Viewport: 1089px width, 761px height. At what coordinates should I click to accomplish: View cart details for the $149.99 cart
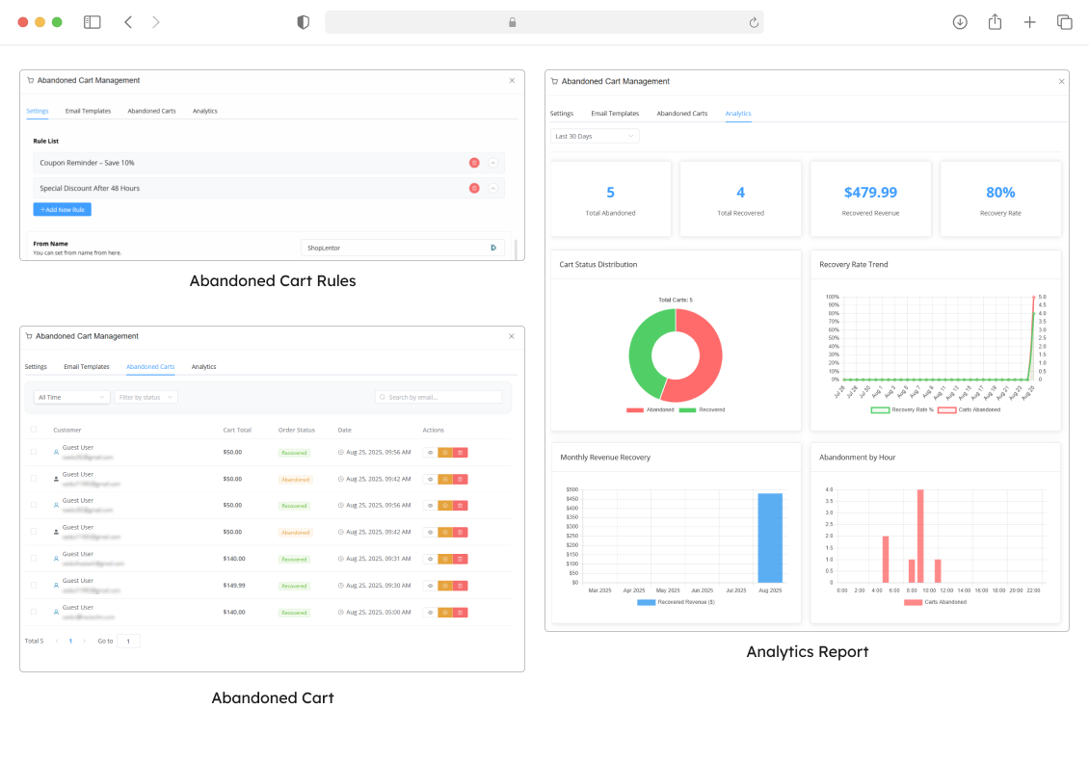click(430, 586)
